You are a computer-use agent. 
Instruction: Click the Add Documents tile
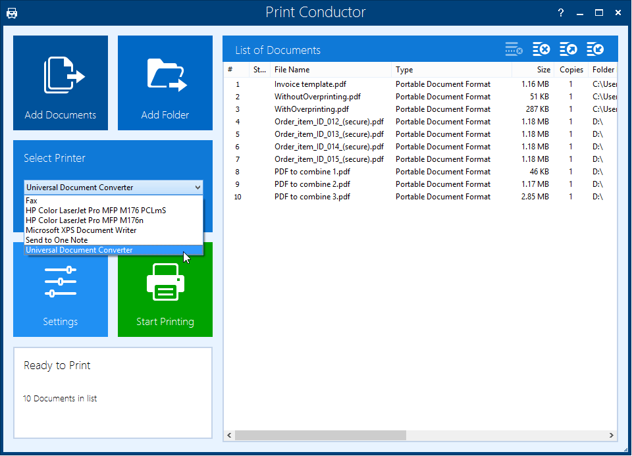click(x=61, y=82)
